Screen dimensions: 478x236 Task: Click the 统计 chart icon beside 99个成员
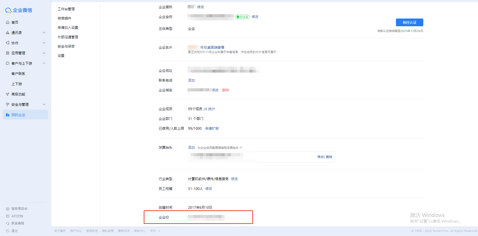[205, 109]
